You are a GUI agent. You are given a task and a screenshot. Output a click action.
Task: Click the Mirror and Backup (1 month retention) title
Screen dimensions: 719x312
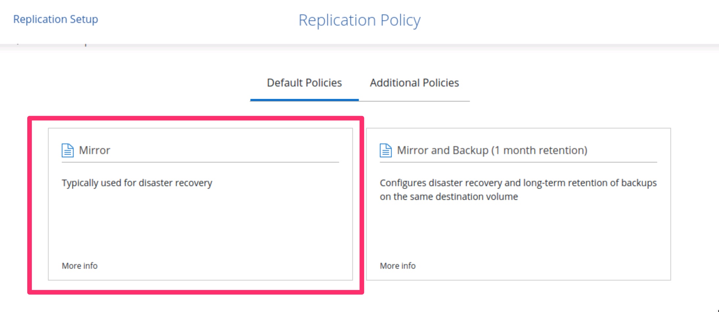click(492, 150)
